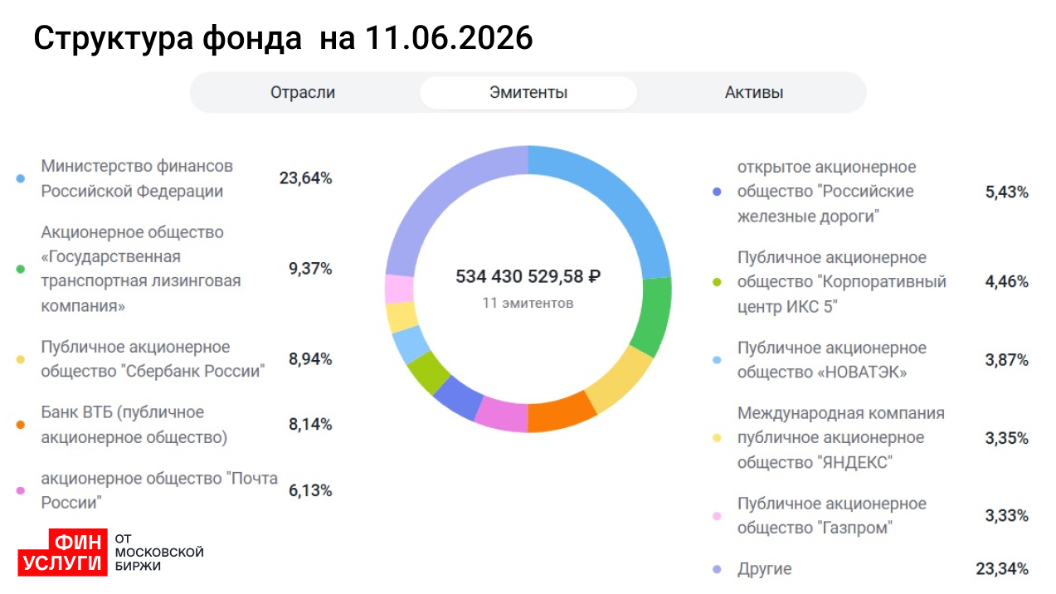Click the Газпром issuer label
1056x594 pixels.
click(x=832, y=516)
